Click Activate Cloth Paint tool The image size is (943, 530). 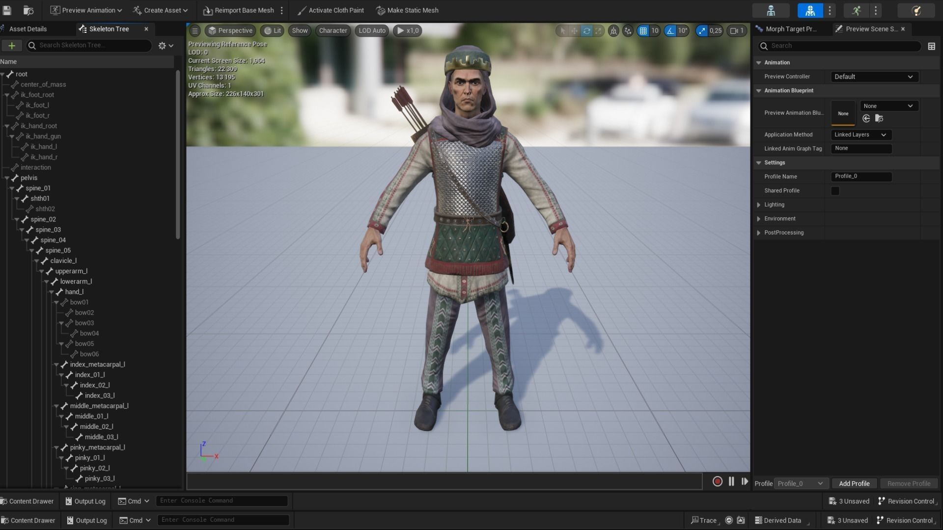[331, 10]
